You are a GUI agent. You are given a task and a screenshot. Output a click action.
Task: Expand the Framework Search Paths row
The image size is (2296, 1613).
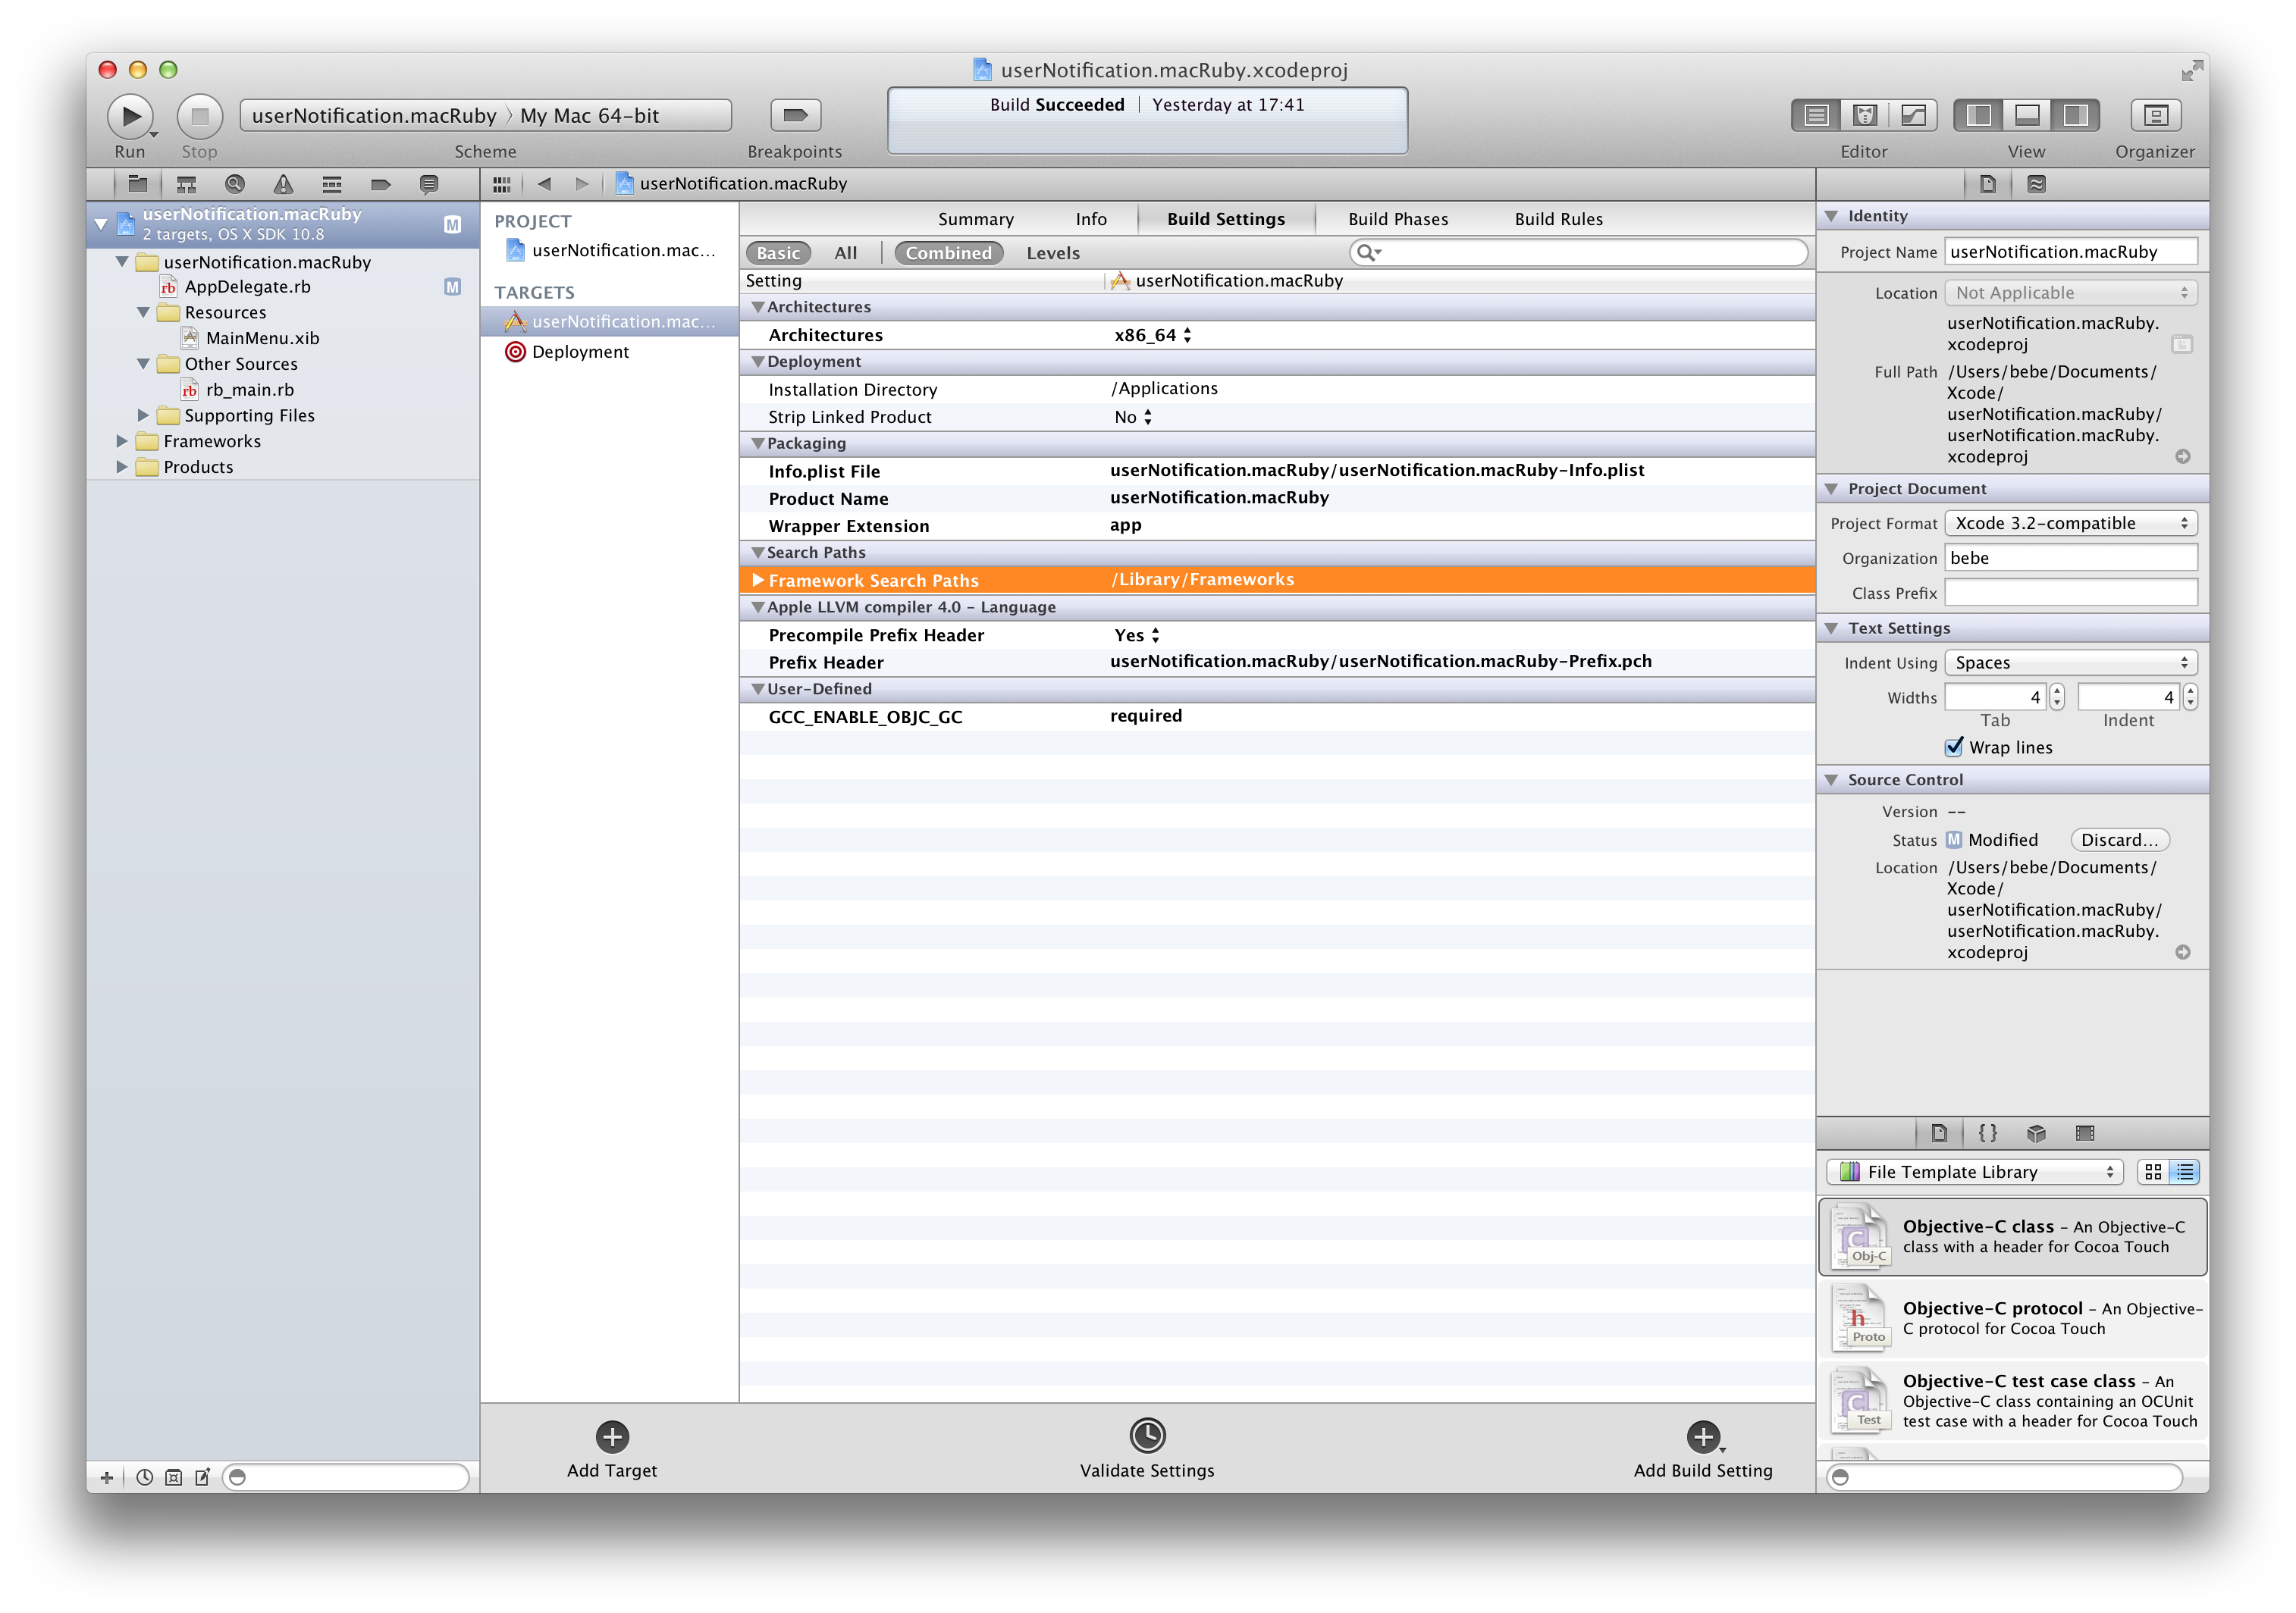(758, 580)
